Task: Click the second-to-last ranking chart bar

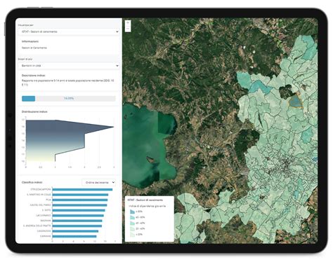Action: point(75,231)
